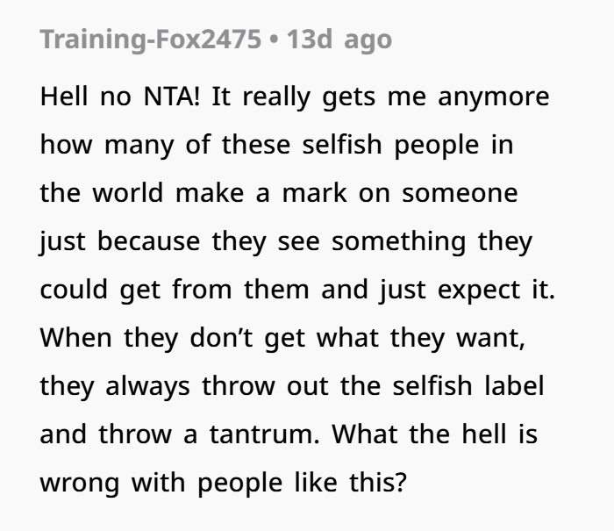This screenshot has width=614, height=531.
Task: Click the word don't in sixth line
Action: tap(221, 337)
